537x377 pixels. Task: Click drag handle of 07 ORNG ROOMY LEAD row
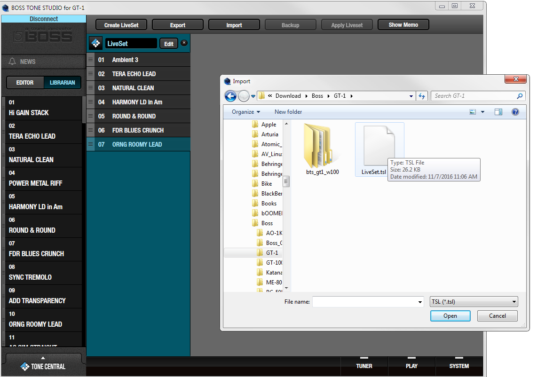tap(90, 144)
